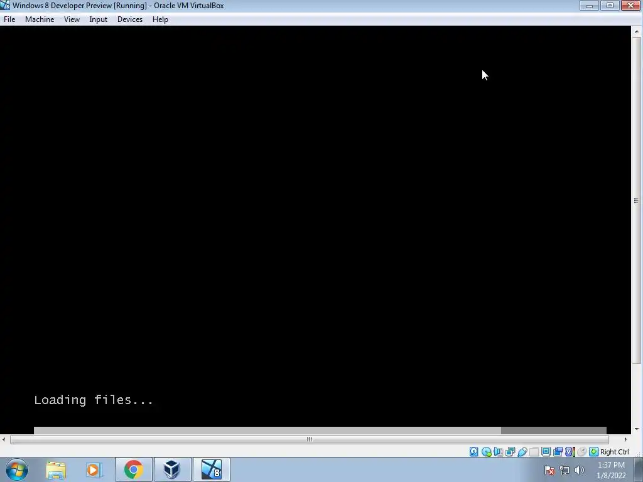The image size is (643, 482).
Task: Restore down the VirtualBox VM window
Action: coord(610,5)
